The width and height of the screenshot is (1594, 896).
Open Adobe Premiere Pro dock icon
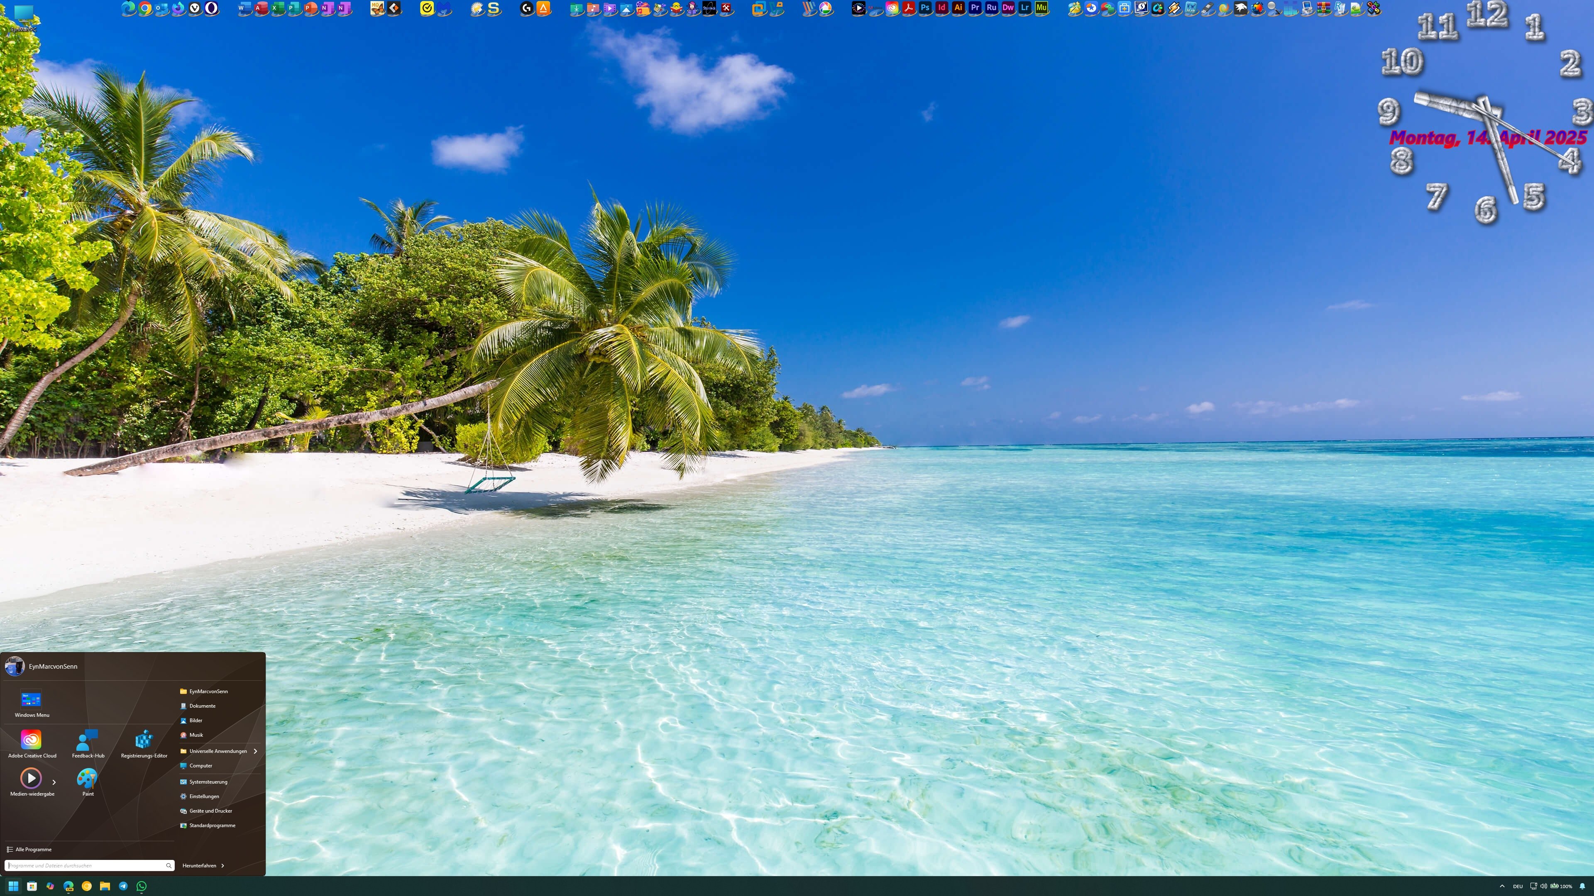tap(975, 8)
